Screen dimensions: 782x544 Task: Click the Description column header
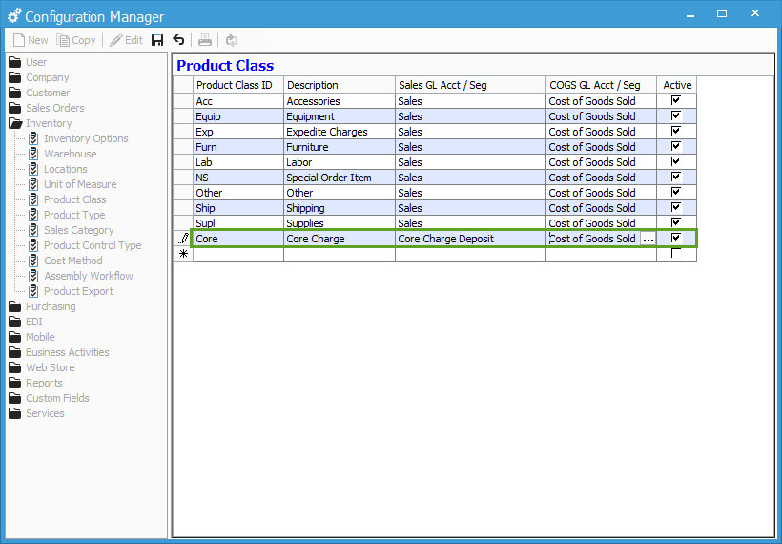[340, 85]
